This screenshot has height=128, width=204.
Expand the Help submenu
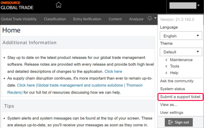tap(172, 73)
